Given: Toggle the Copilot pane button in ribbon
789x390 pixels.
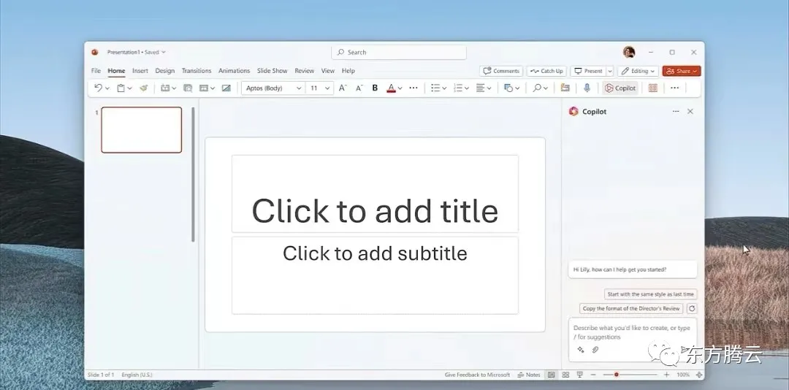Looking at the screenshot, I should coord(620,88).
